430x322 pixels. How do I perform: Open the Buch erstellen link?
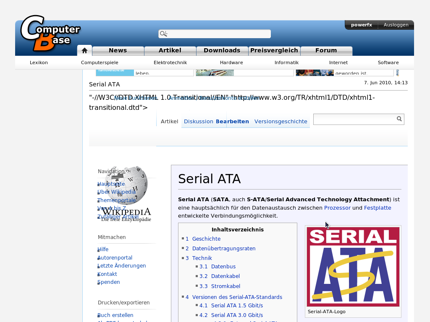tap(115, 315)
